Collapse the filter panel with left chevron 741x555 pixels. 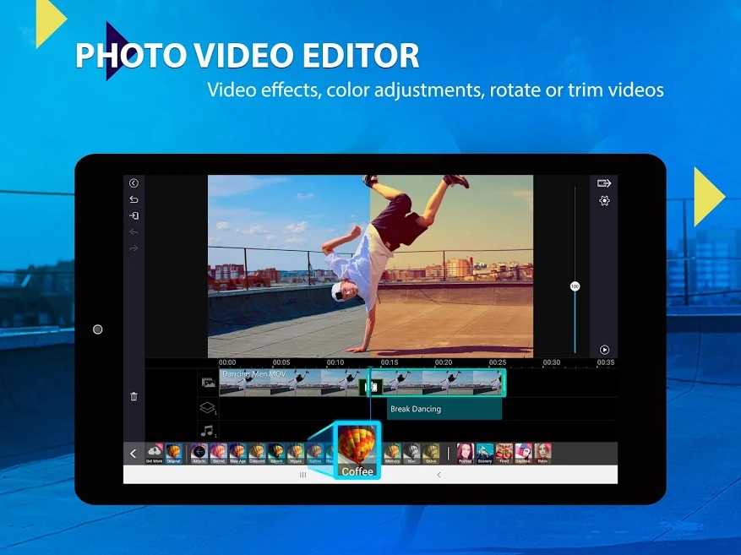(x=133, y=454)
